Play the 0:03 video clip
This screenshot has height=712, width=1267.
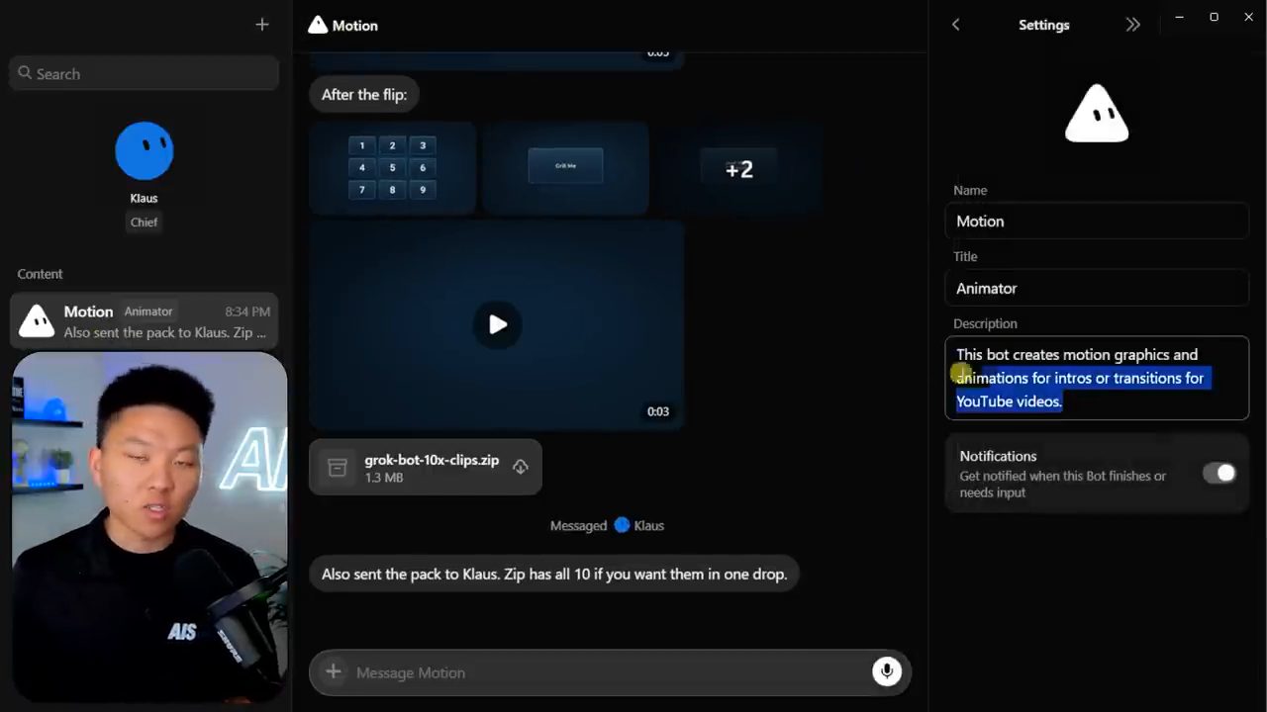pyautogui.click(x=497, y=324)
